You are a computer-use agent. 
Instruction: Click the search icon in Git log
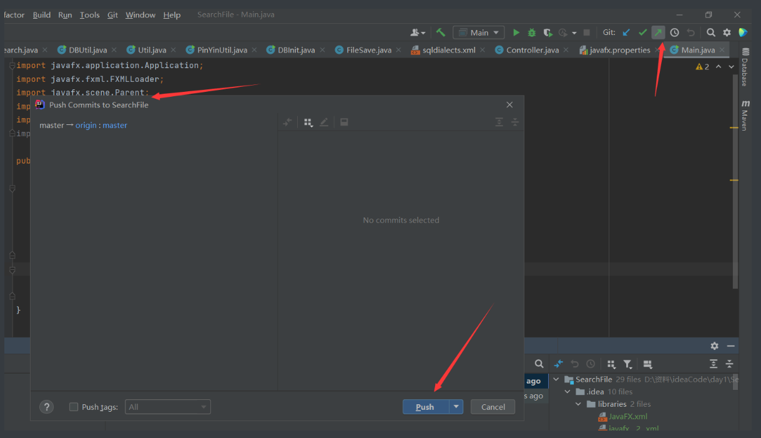539,364
